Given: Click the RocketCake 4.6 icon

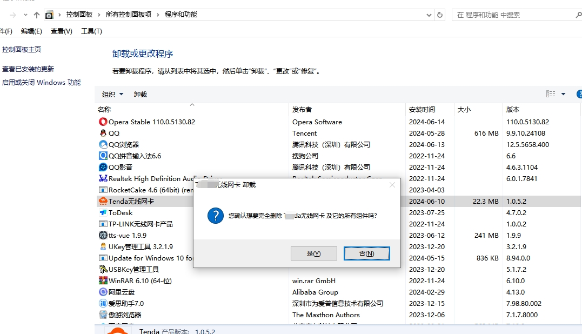Looking at the screenshot, I should pyautogui.click(x=103, y=190).
